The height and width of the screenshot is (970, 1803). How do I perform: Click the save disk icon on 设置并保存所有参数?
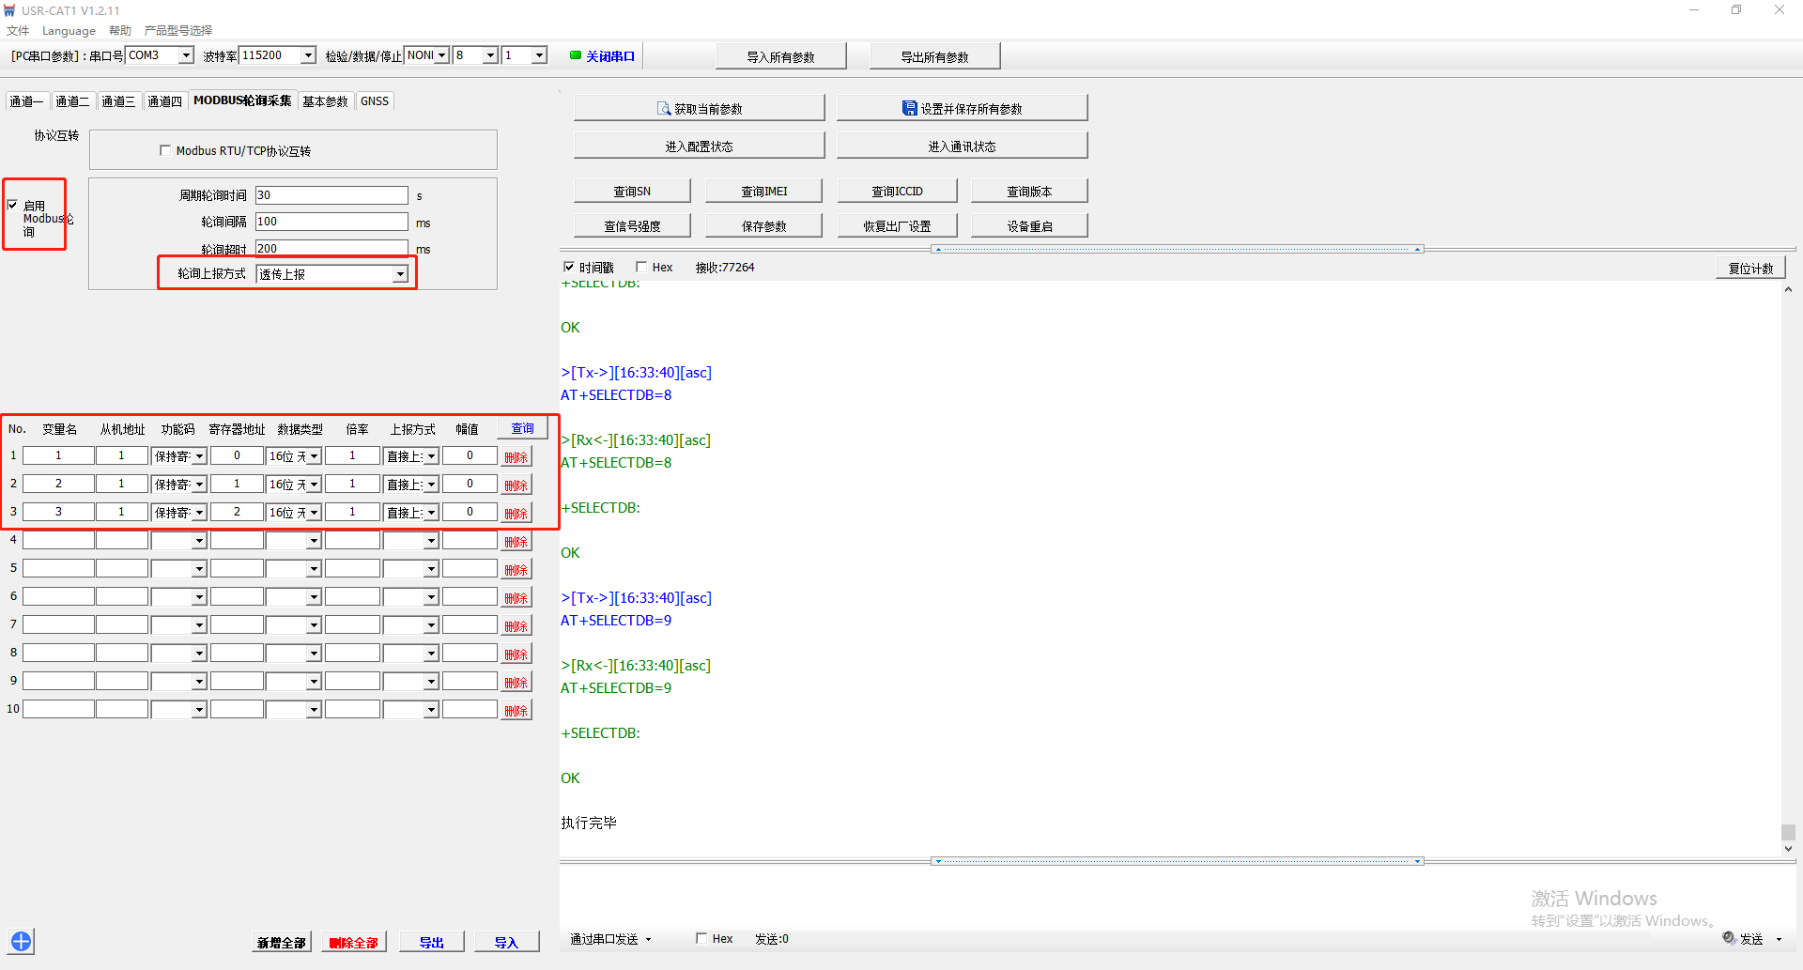[x=909, y=109]
